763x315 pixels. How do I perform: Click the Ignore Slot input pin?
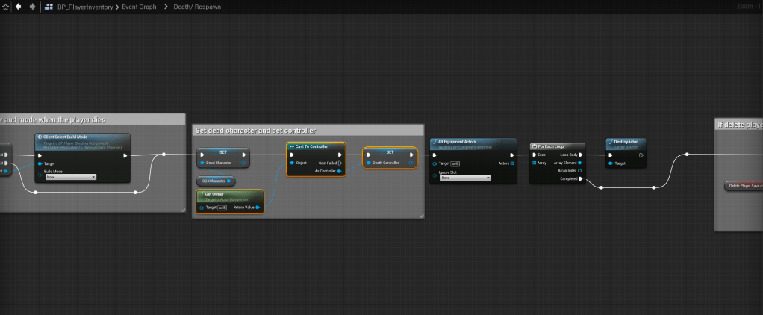[x=435, y=175]
